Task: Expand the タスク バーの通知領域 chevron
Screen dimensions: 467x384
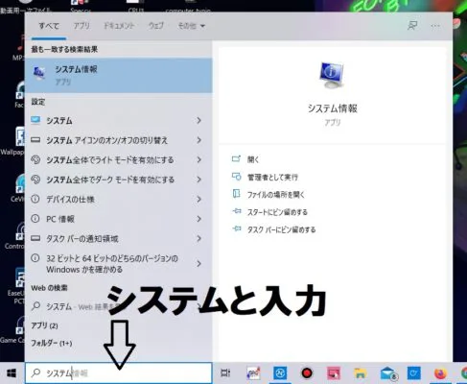Action: pyautogui.click(x=198, y=238)
